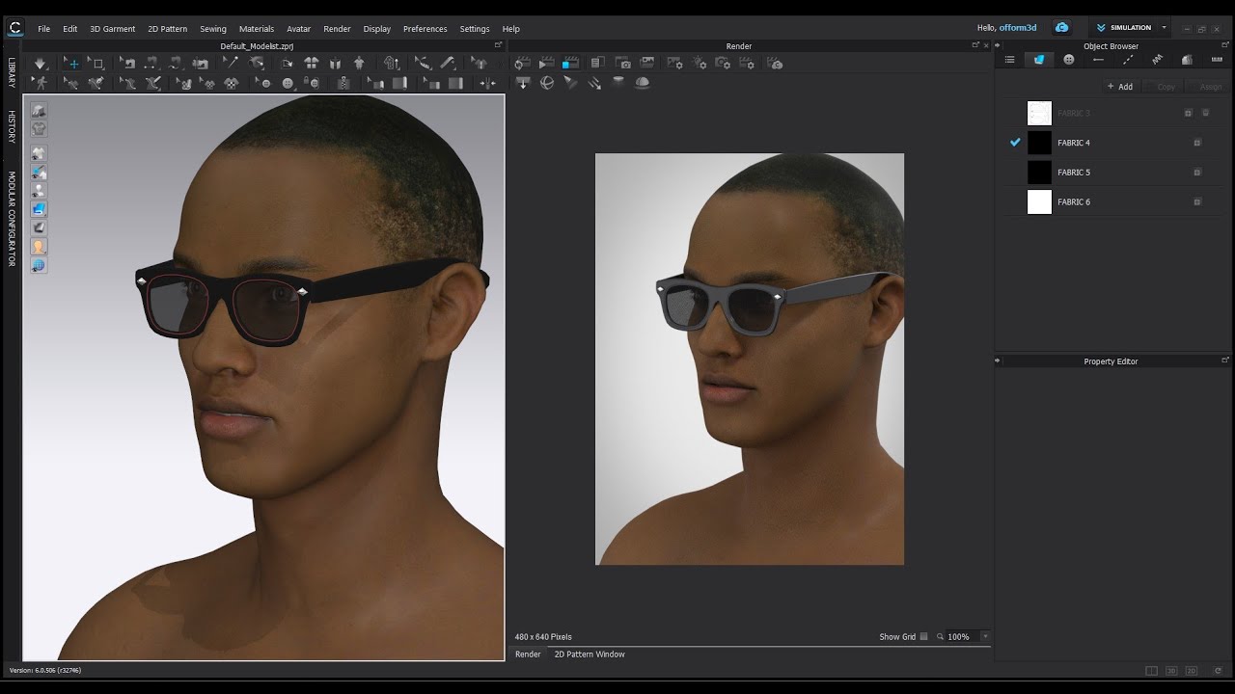Open the Preferences menu
Image resolution: width=1235 pixels, height=694 pixels.
click(425, 29)
